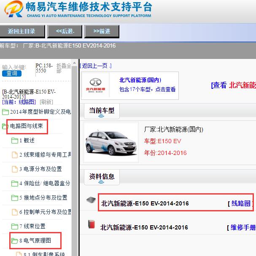This screenshot has height=256, width=256.
Task: Click the 北汽新能源-E150 EV-2014-2016 维修手册 title
Action: point(144,227)
